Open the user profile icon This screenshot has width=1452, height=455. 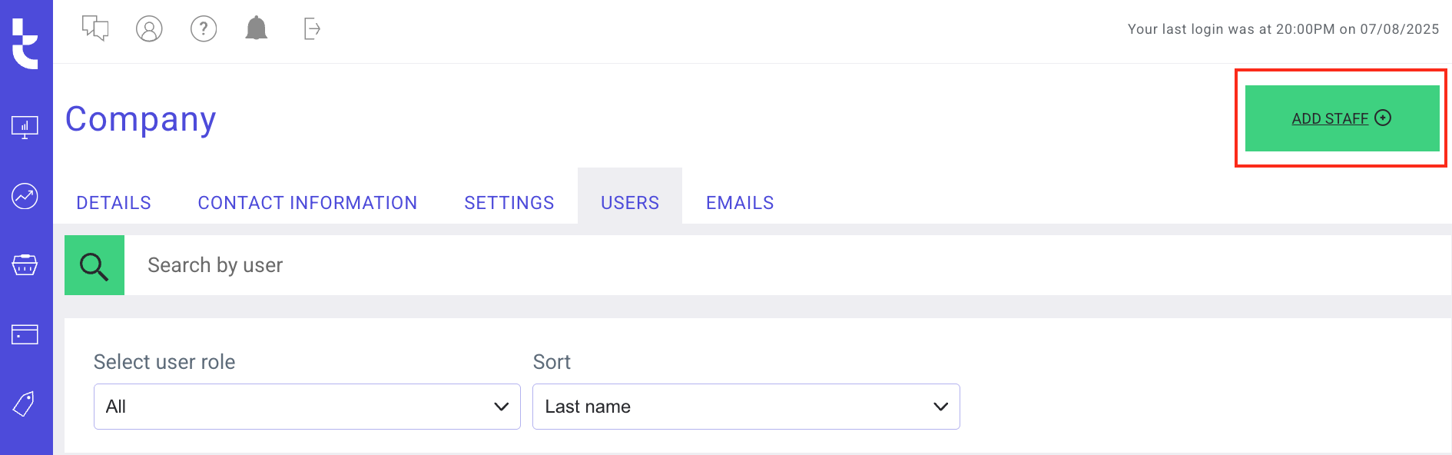[x=149, y=29]
